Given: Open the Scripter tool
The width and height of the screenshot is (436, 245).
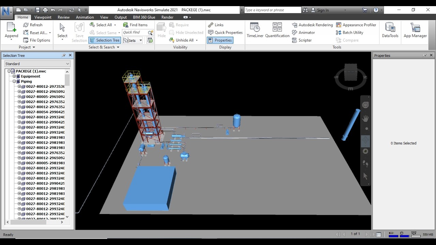Looking at the screenshot, I should pyautogui.click(x=302, y=40).
